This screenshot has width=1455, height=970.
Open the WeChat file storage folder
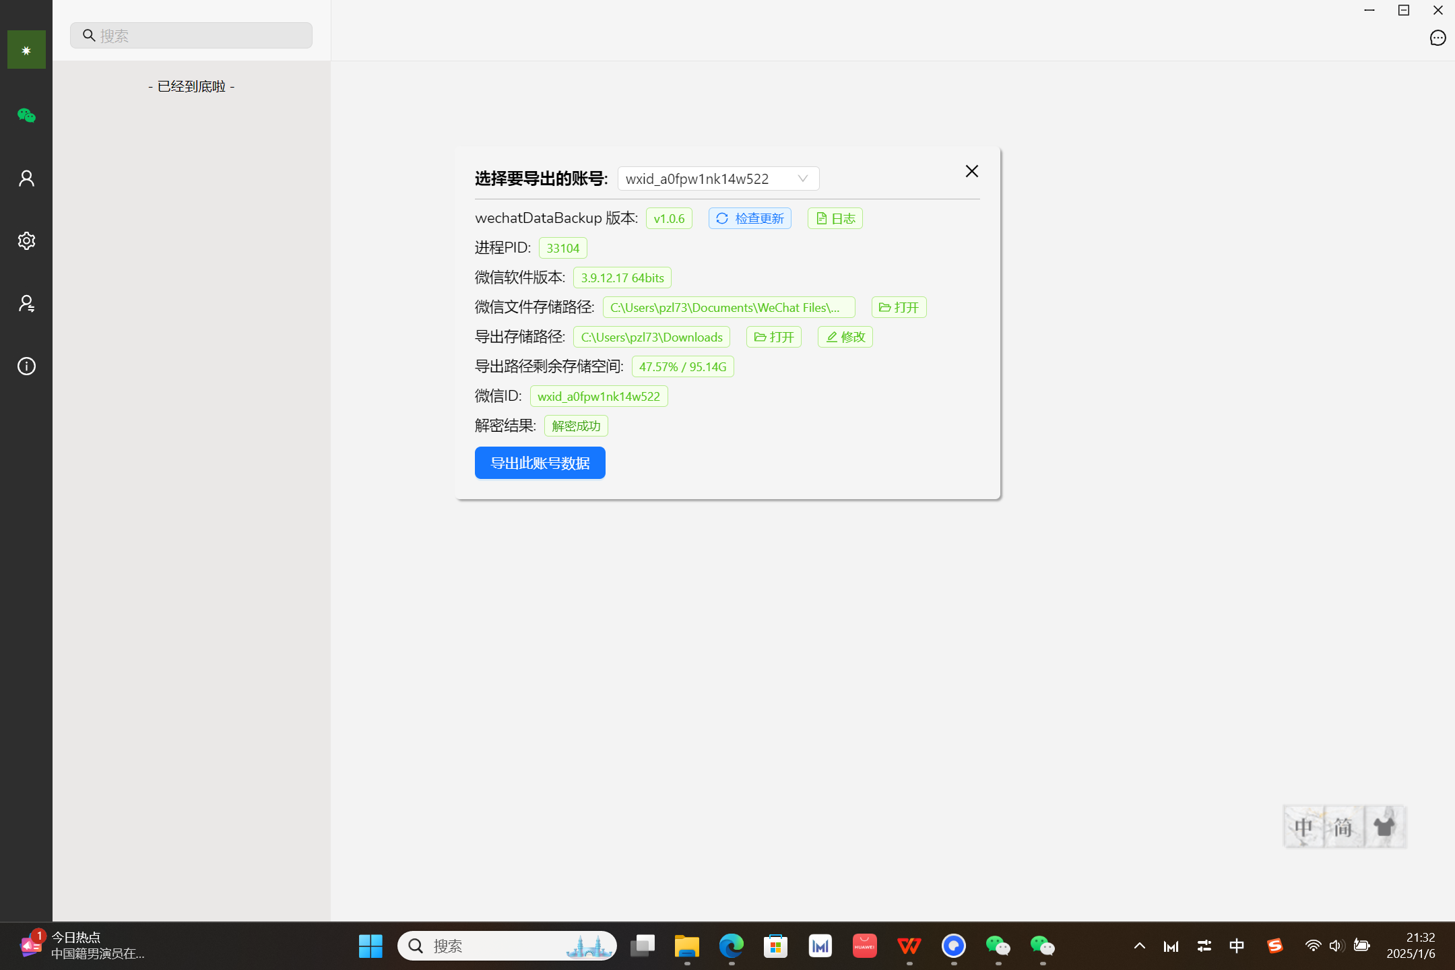[899, 307]
